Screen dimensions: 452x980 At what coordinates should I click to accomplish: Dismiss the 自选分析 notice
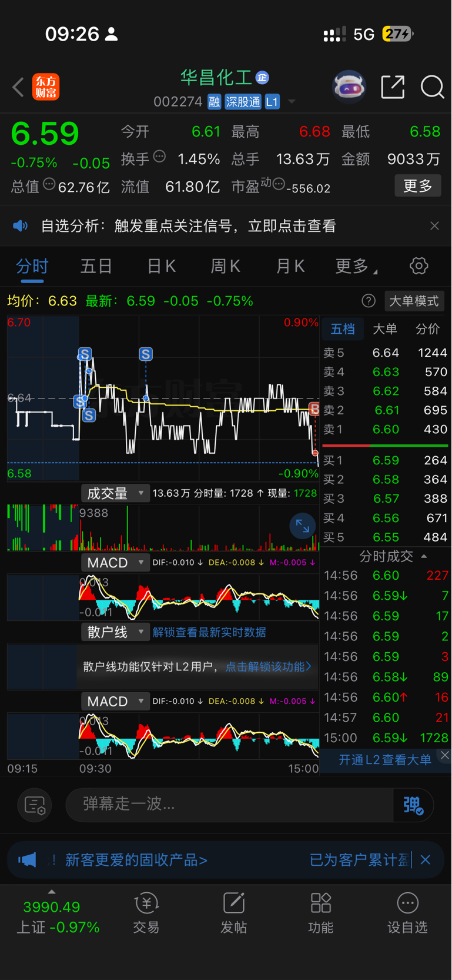(434, 226)
